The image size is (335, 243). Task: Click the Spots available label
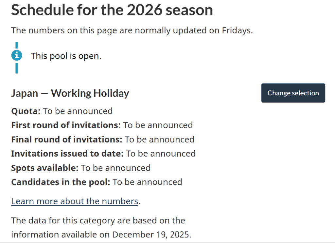point(45,168)
